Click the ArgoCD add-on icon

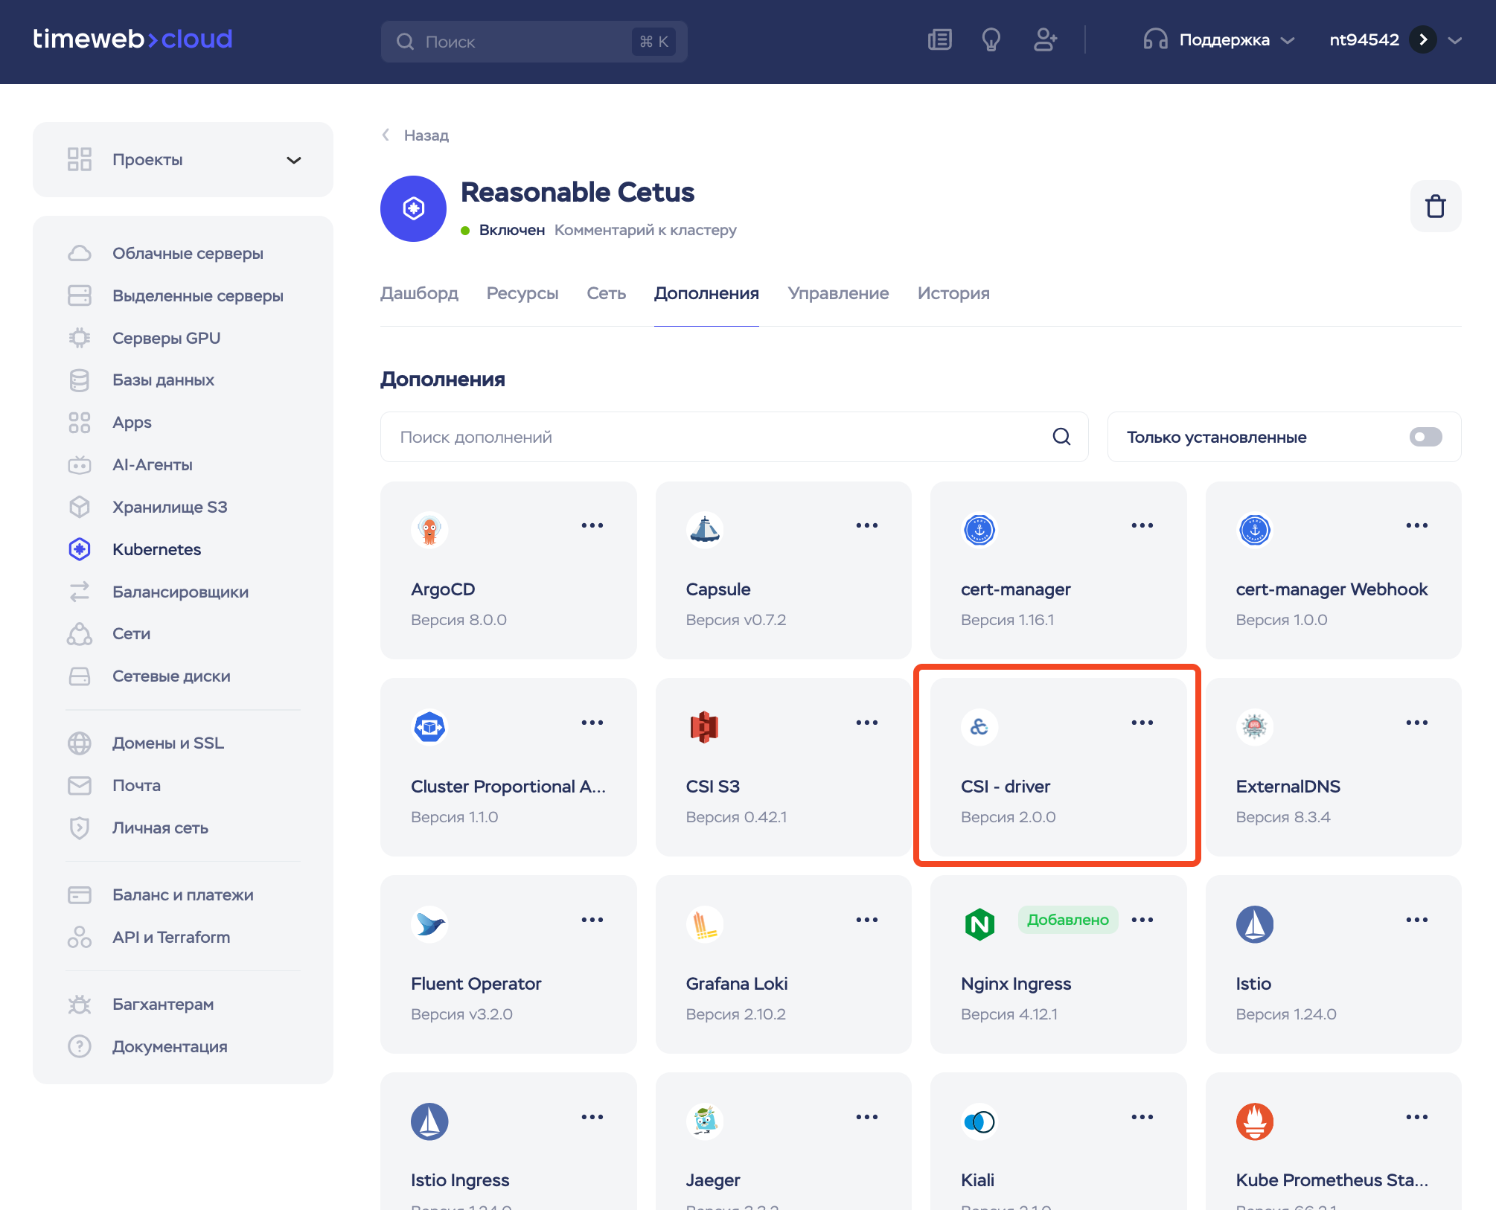click(429, 530)
